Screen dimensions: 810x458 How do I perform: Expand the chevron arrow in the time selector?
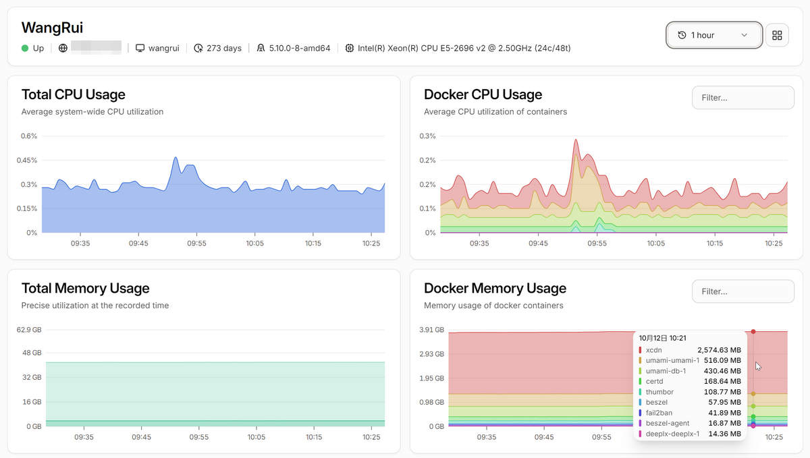click(x=745, y=35)
